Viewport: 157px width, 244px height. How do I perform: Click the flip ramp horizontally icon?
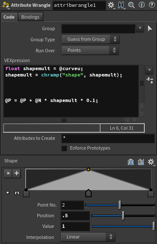tap(131, 162)
